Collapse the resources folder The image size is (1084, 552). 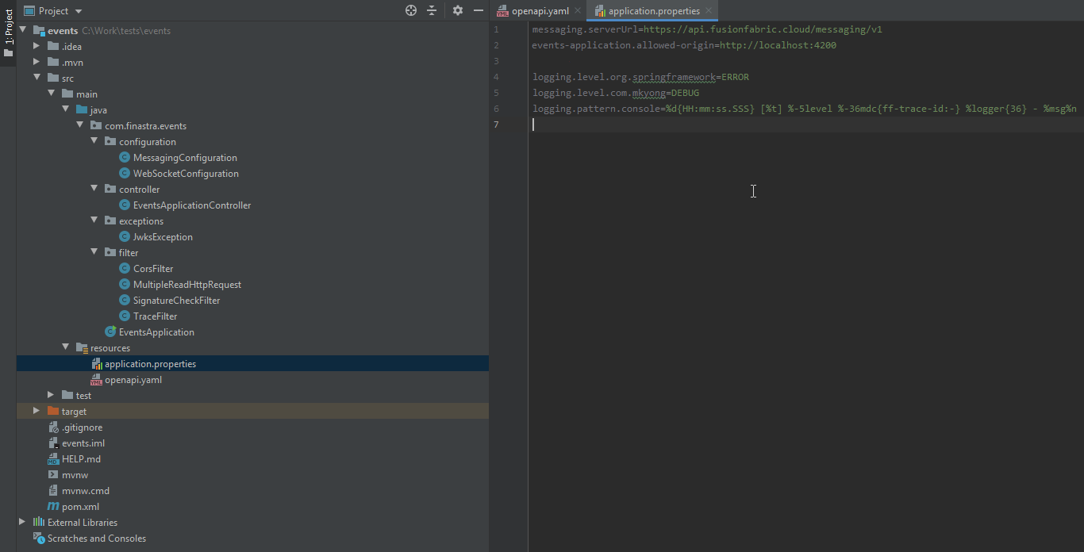65,347
